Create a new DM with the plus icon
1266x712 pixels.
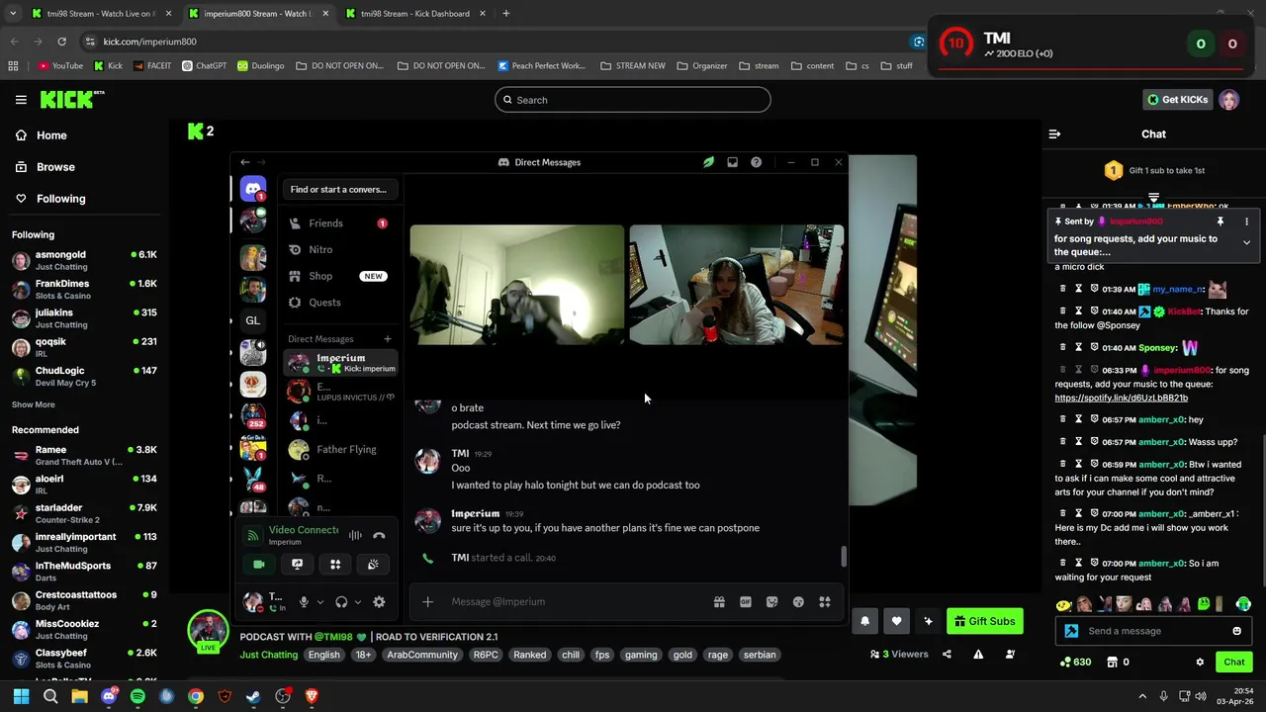387,339
